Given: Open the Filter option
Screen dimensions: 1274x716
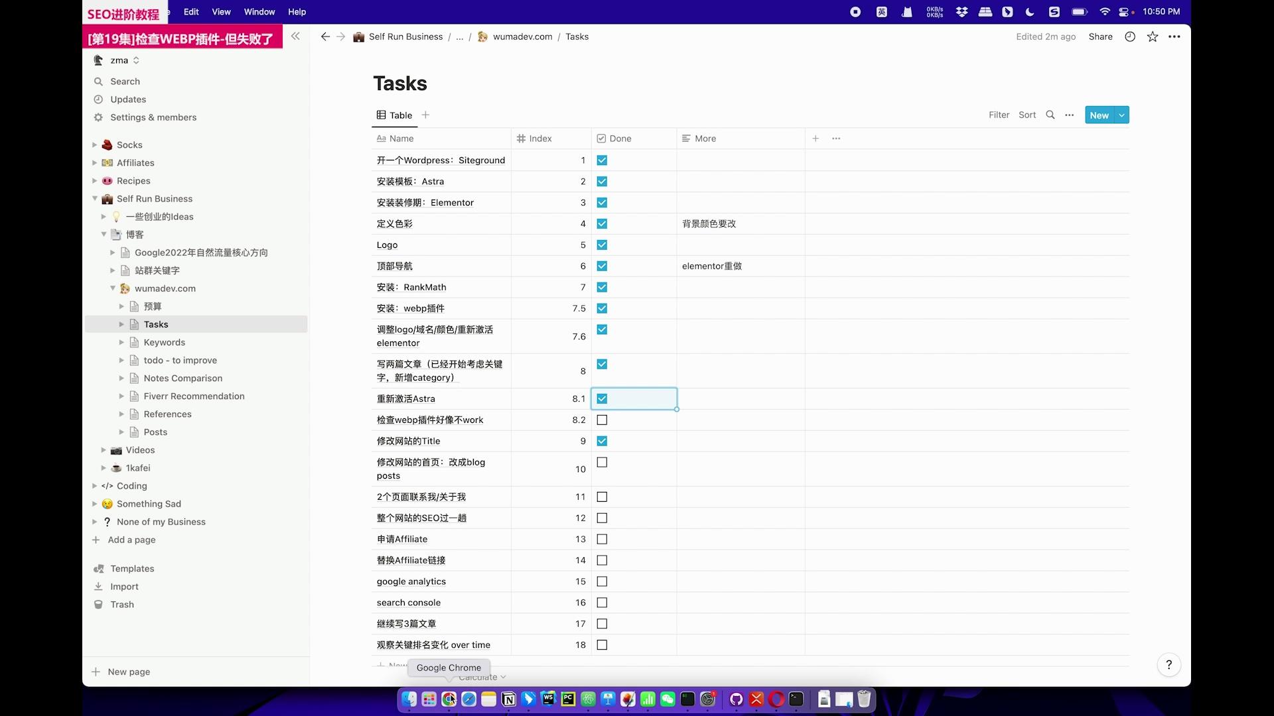Looking at the screenshot, I should (x=999, y=115).
